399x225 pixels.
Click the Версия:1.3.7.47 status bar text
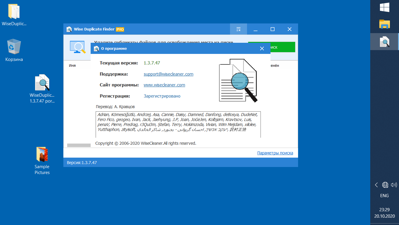coord(82,163)
